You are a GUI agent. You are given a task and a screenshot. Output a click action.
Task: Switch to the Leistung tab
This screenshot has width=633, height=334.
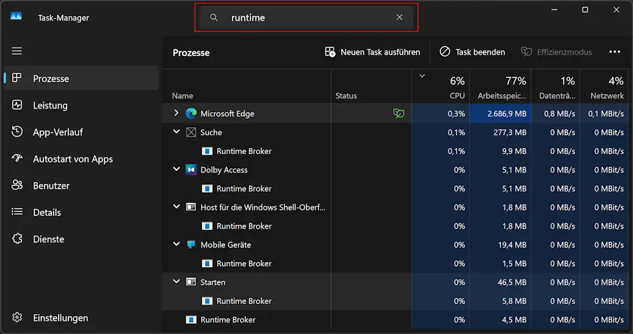click(x=50, y=105)
